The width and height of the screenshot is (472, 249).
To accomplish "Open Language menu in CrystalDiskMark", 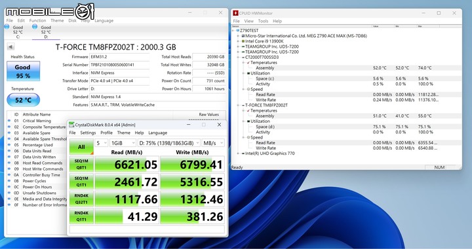I will (157, 133).
